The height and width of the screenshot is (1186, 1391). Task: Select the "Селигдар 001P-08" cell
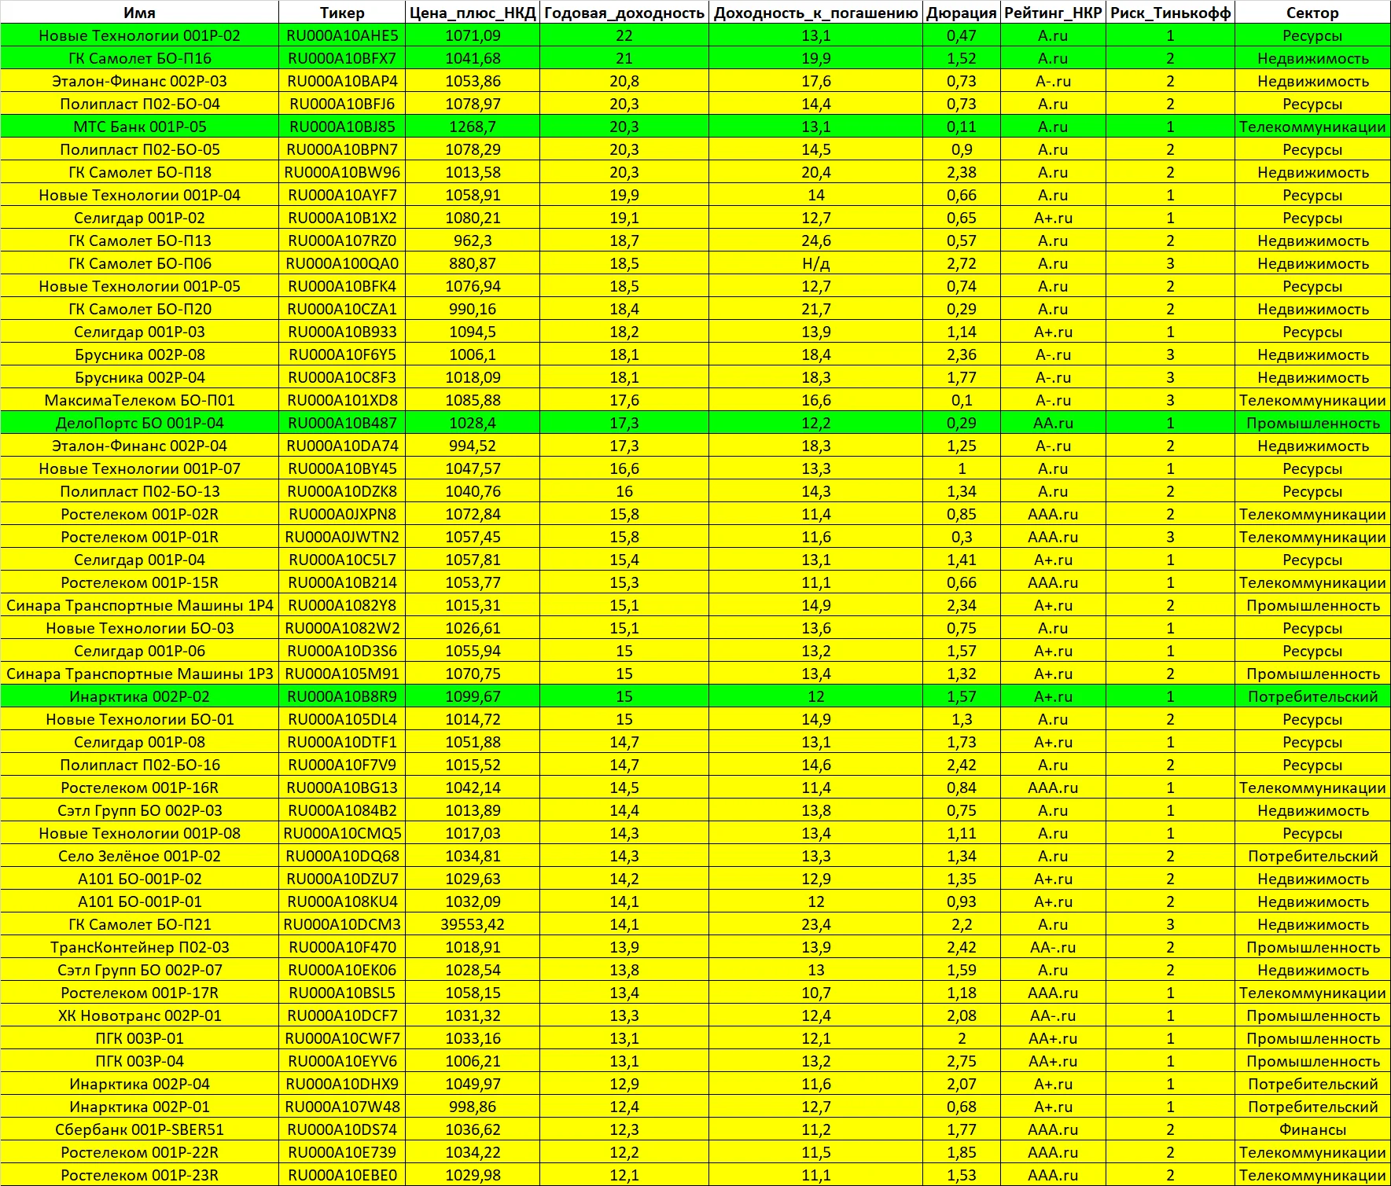(x=140, y=742)
